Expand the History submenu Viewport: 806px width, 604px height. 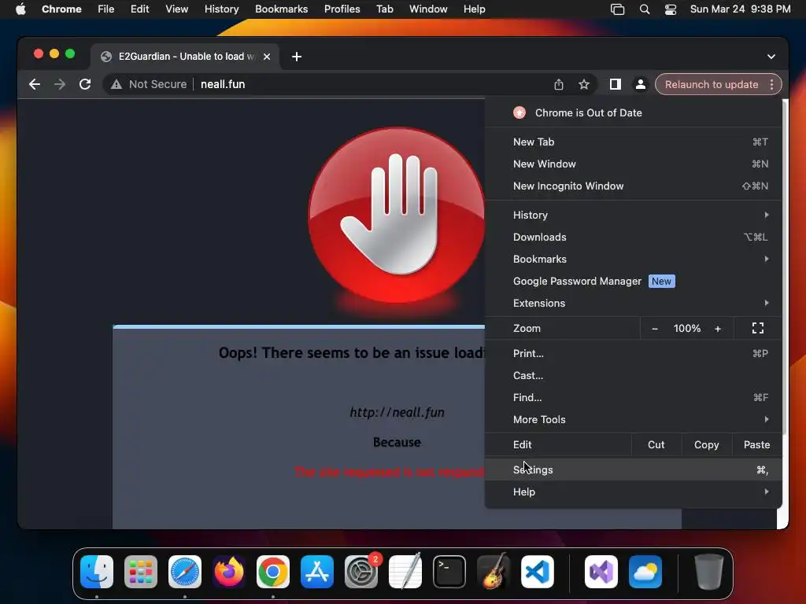[x=634, y=215]
